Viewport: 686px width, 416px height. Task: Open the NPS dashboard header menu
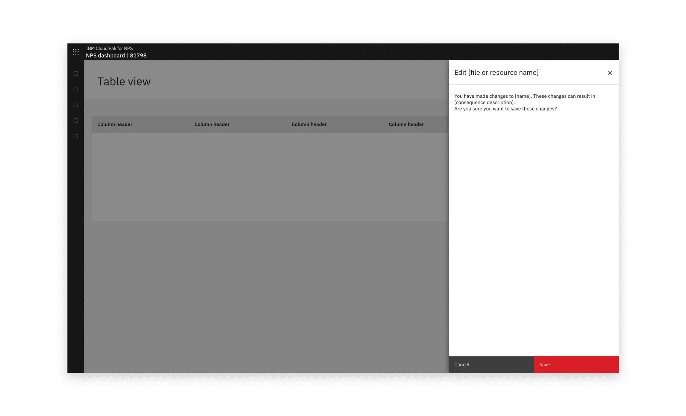(116, 55)
